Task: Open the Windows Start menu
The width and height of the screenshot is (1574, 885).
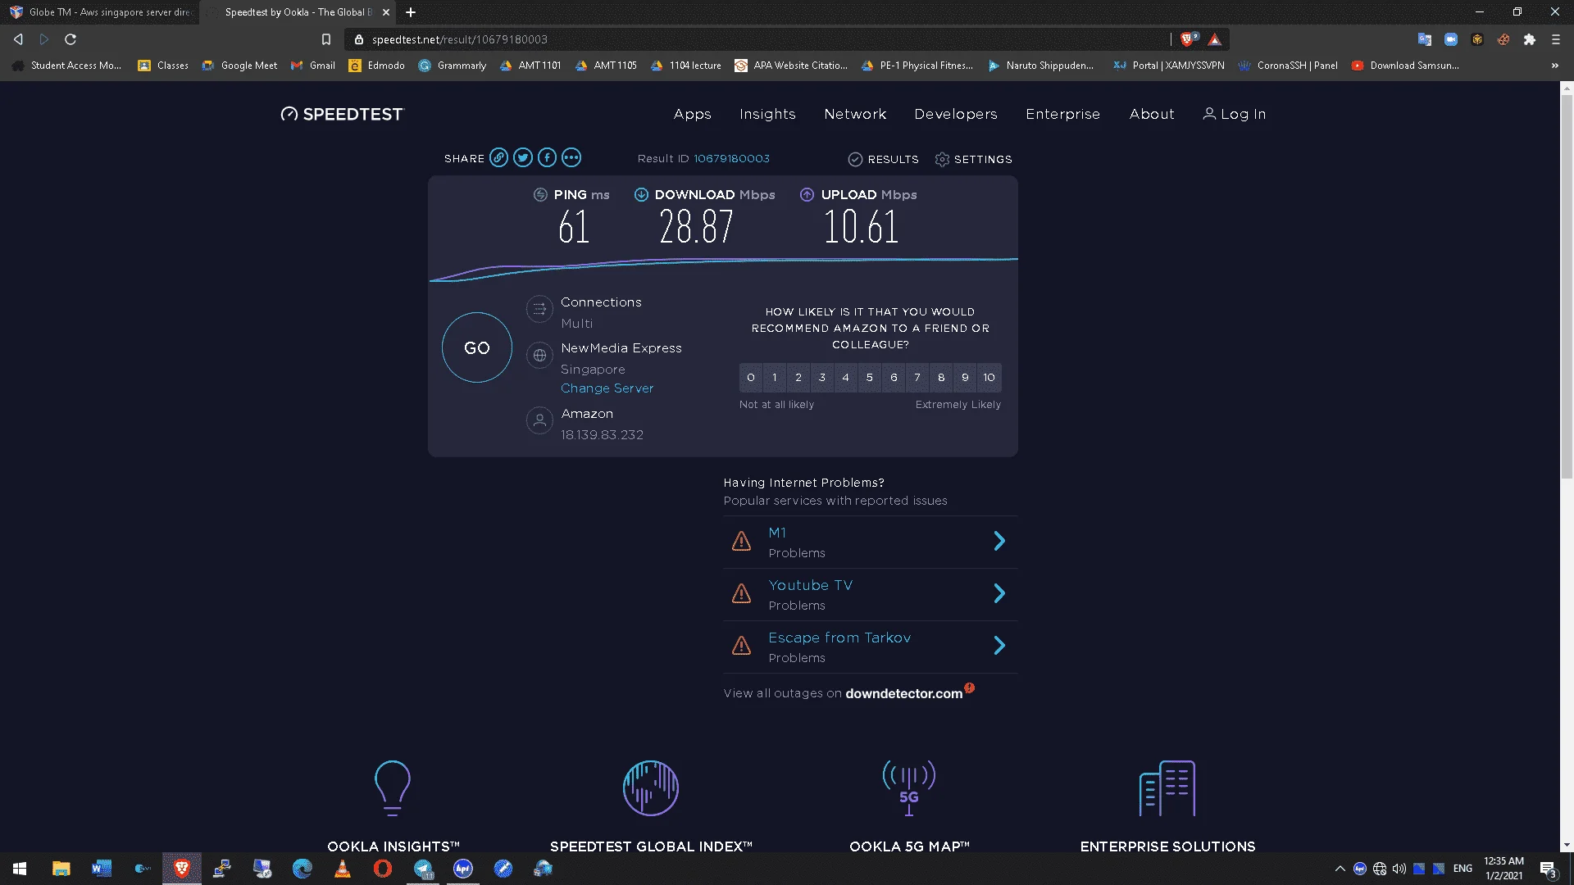Action: pyautogui.click(x=20, y=869)
